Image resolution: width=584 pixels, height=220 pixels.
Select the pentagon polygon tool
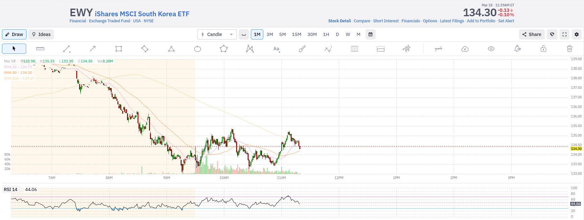[x=224, y=49]
